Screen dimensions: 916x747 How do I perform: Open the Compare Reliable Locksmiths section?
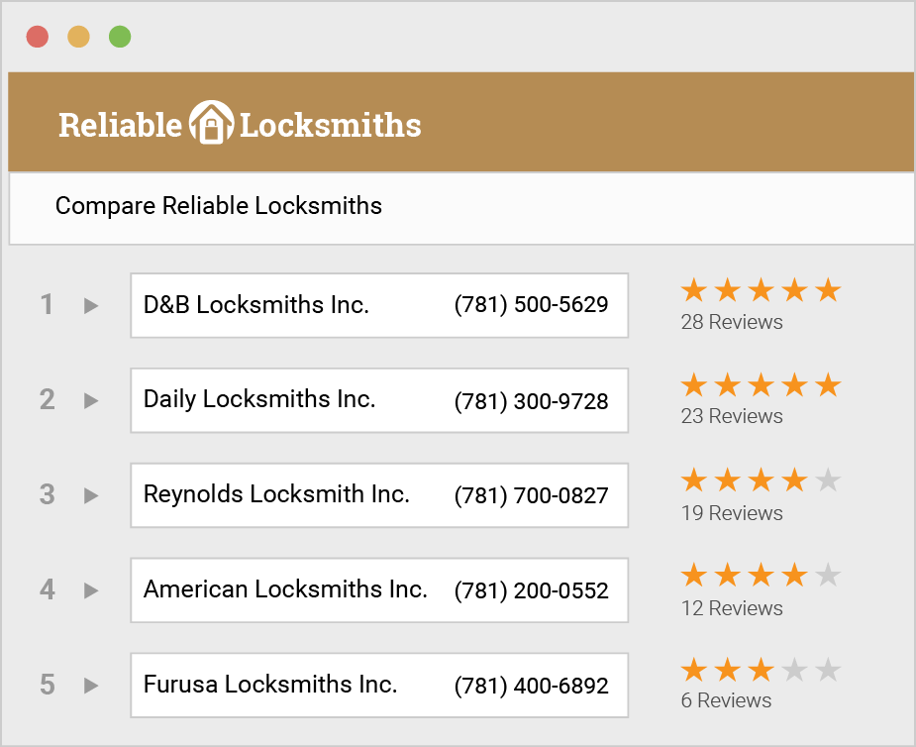[218, 206]
